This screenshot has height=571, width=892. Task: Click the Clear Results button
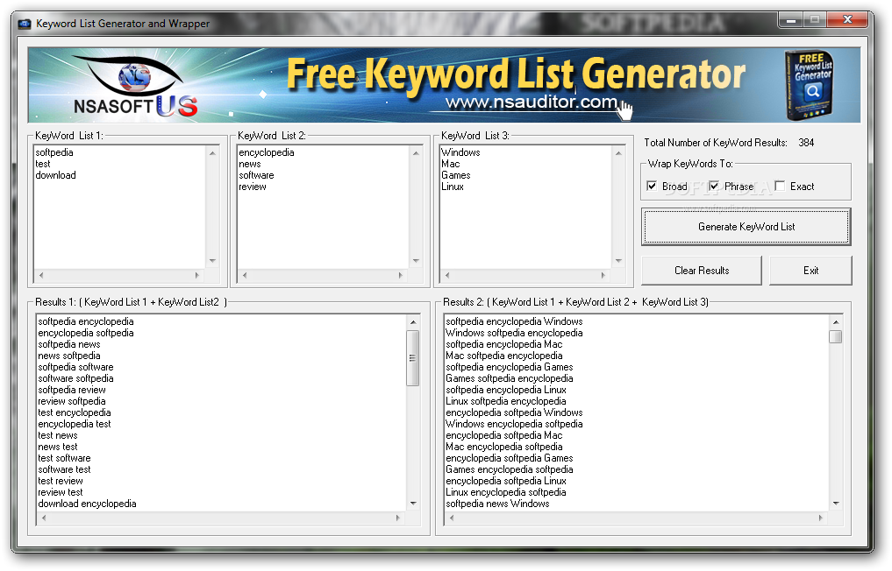coord(702,271)
